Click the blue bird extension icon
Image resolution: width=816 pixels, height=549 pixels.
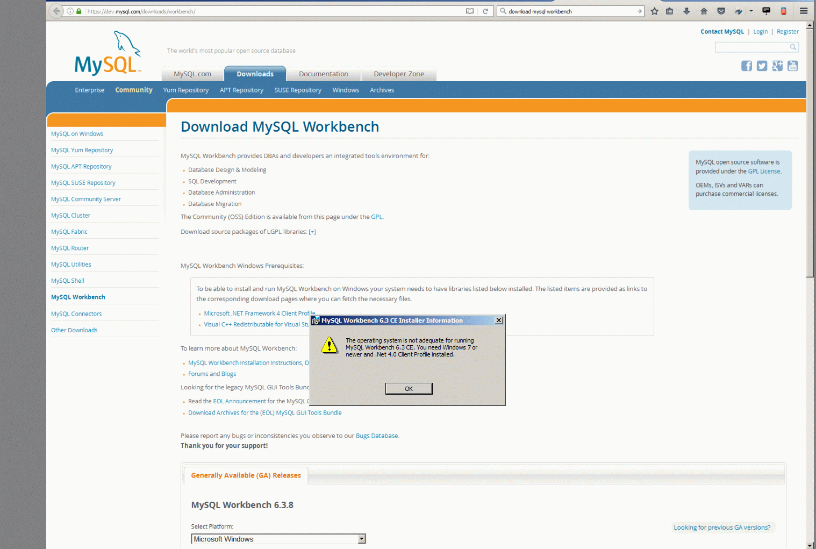click(739, 11)
